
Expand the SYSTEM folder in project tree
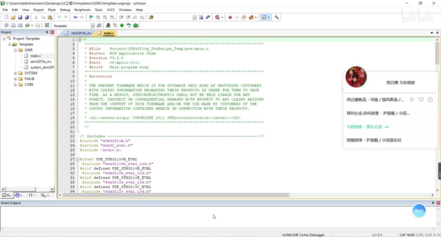pos(15,73)
